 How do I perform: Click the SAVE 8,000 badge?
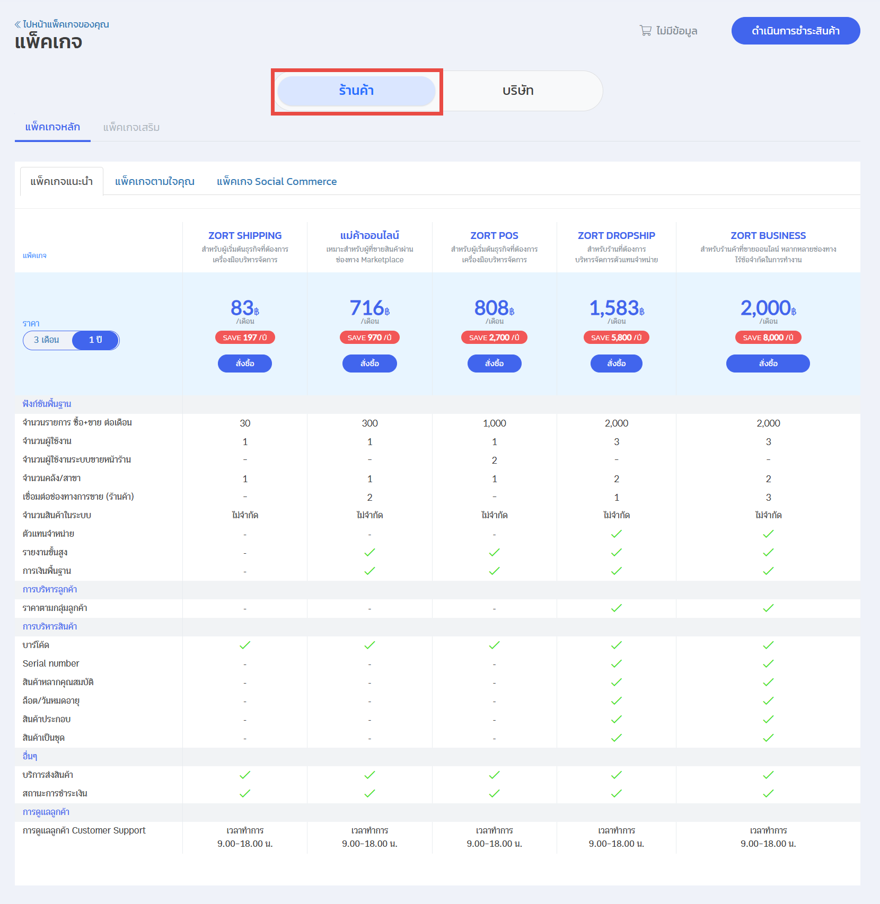click(768, 338)
